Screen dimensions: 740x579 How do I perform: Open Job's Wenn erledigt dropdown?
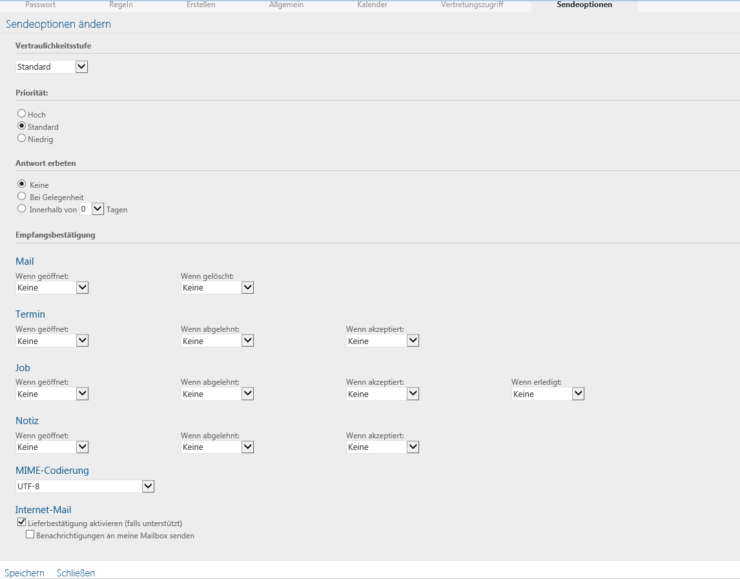click(578, 393)
